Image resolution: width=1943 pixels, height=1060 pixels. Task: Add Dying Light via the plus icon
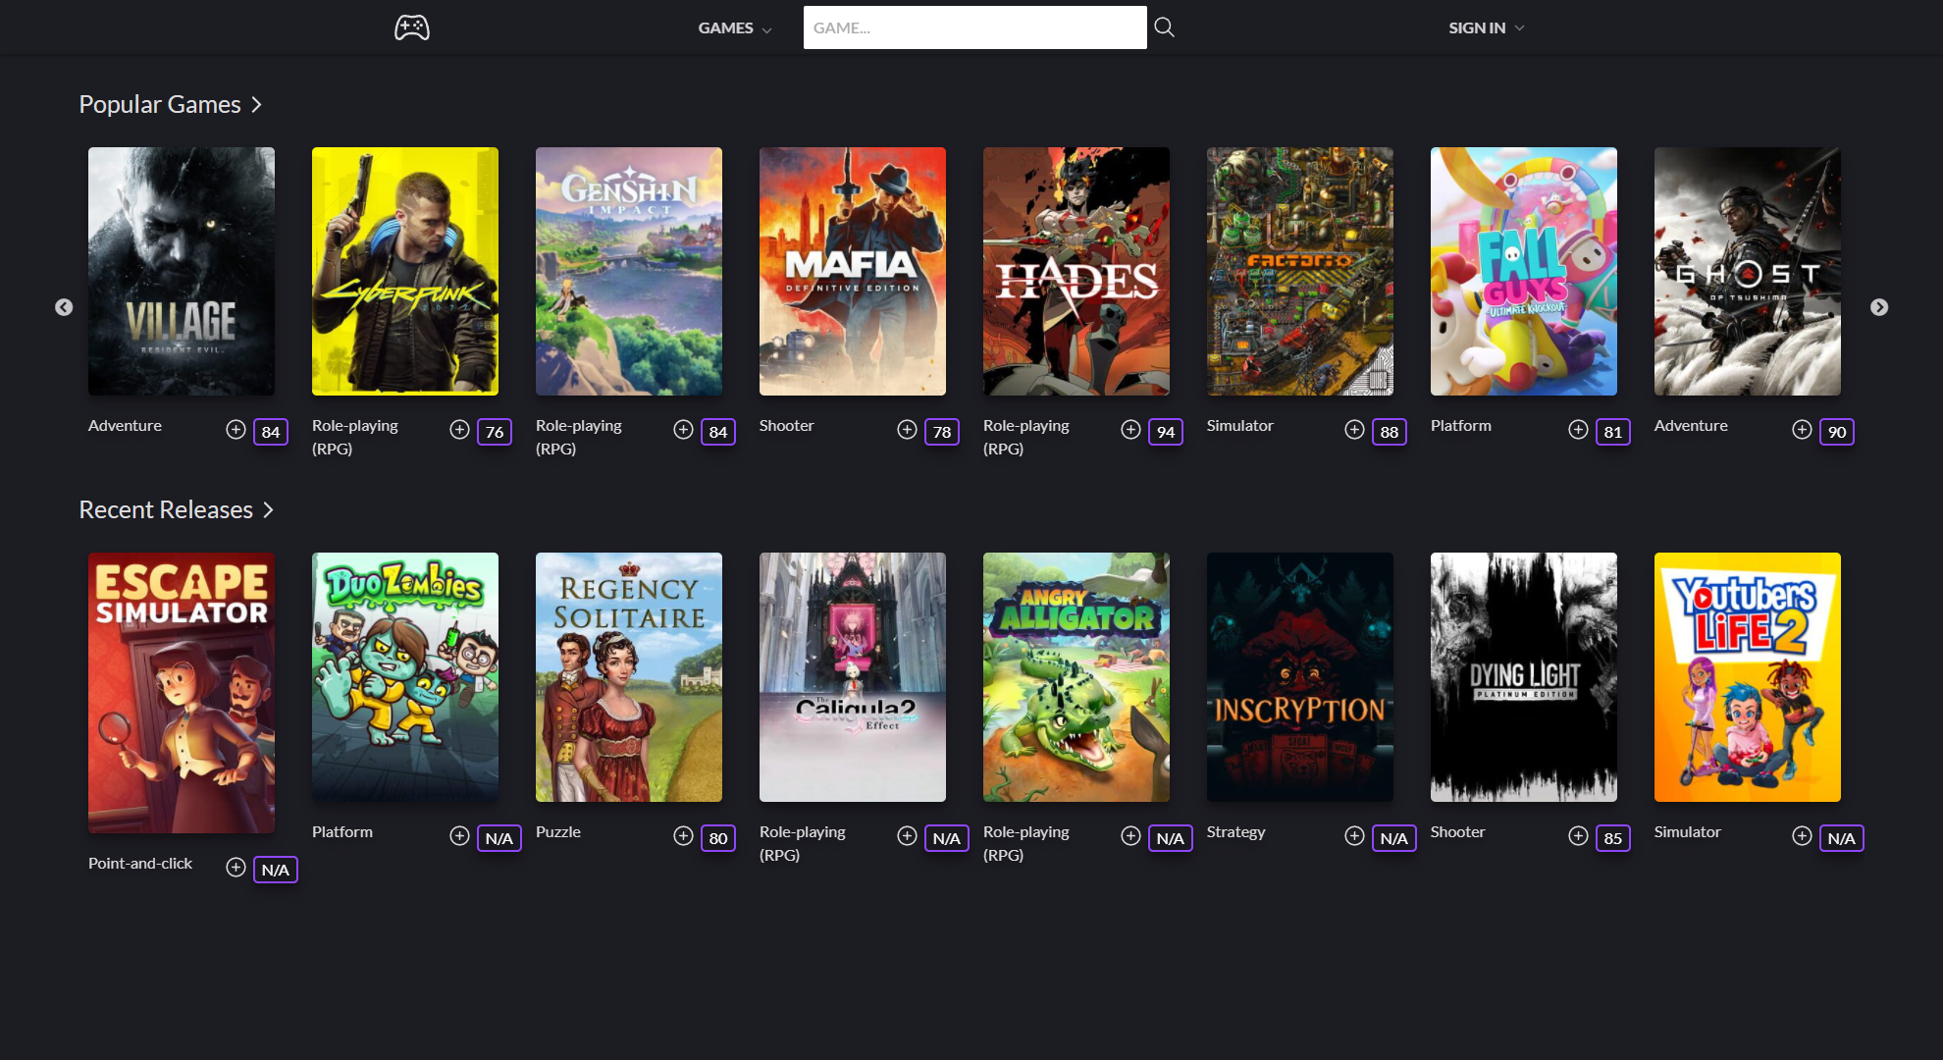click(1577, 835)
